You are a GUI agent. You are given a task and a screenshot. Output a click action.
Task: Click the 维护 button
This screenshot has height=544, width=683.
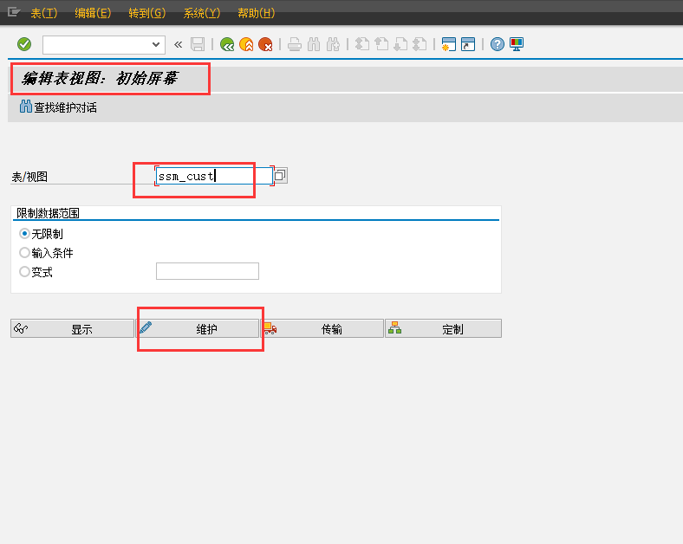click(x=198, y=328)
